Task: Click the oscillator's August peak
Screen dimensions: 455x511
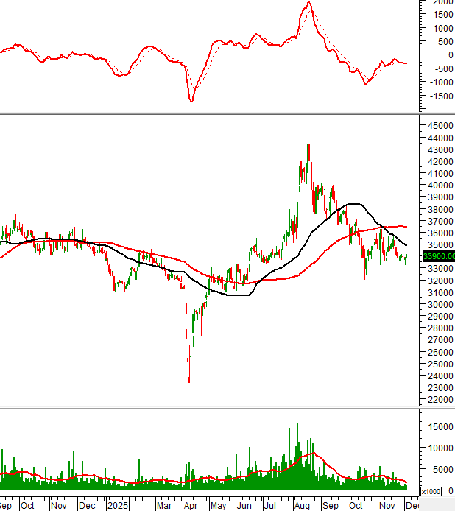Action: pos(309,3)
